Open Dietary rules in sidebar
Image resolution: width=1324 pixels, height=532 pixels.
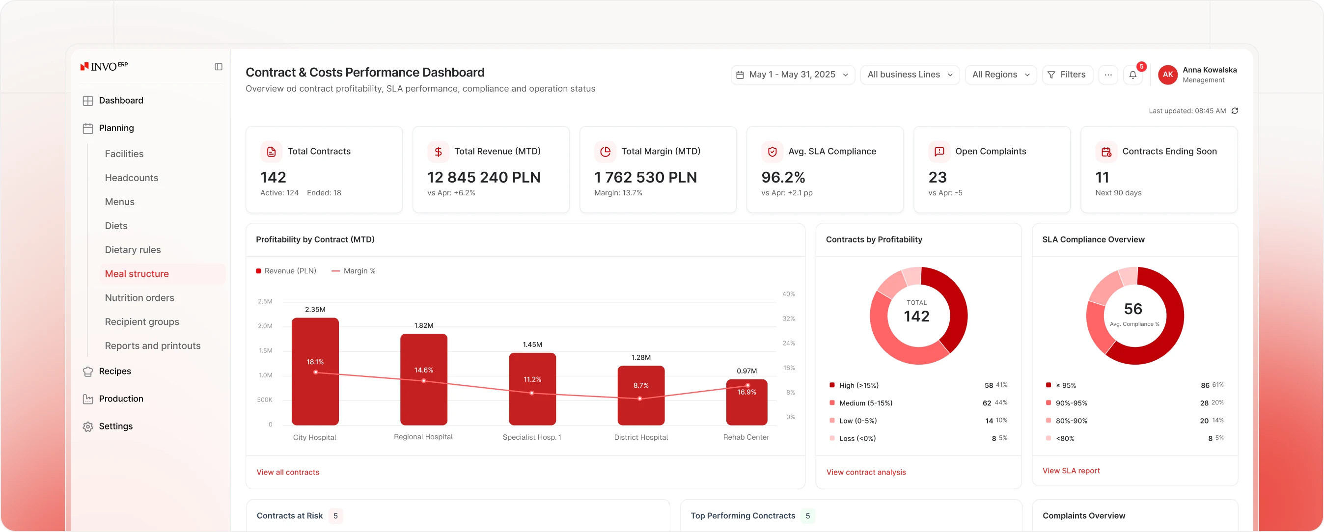tap(133, 250)
